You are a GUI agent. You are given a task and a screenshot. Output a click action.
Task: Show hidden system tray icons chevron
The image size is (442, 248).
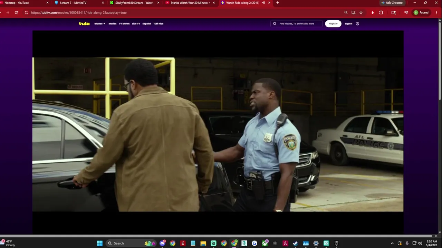[392, 243]
